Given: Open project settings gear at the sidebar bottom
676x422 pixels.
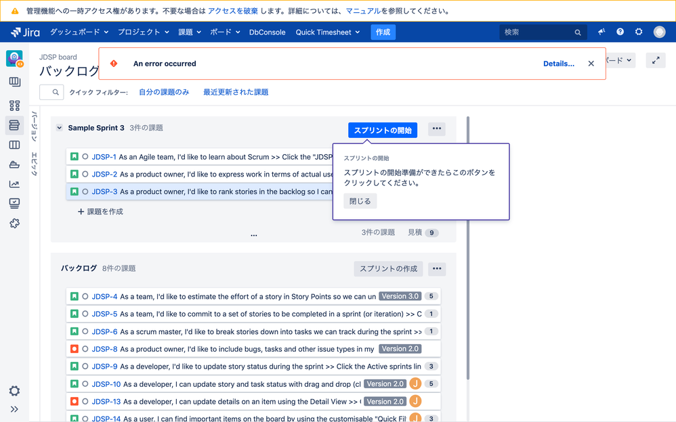Looking at the screenshot, I should coord(14,391).
